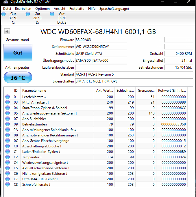Click status orb for Mittl. Anlaufzeit row
This screenshot has height=197, width=196.
click(8, 102)
